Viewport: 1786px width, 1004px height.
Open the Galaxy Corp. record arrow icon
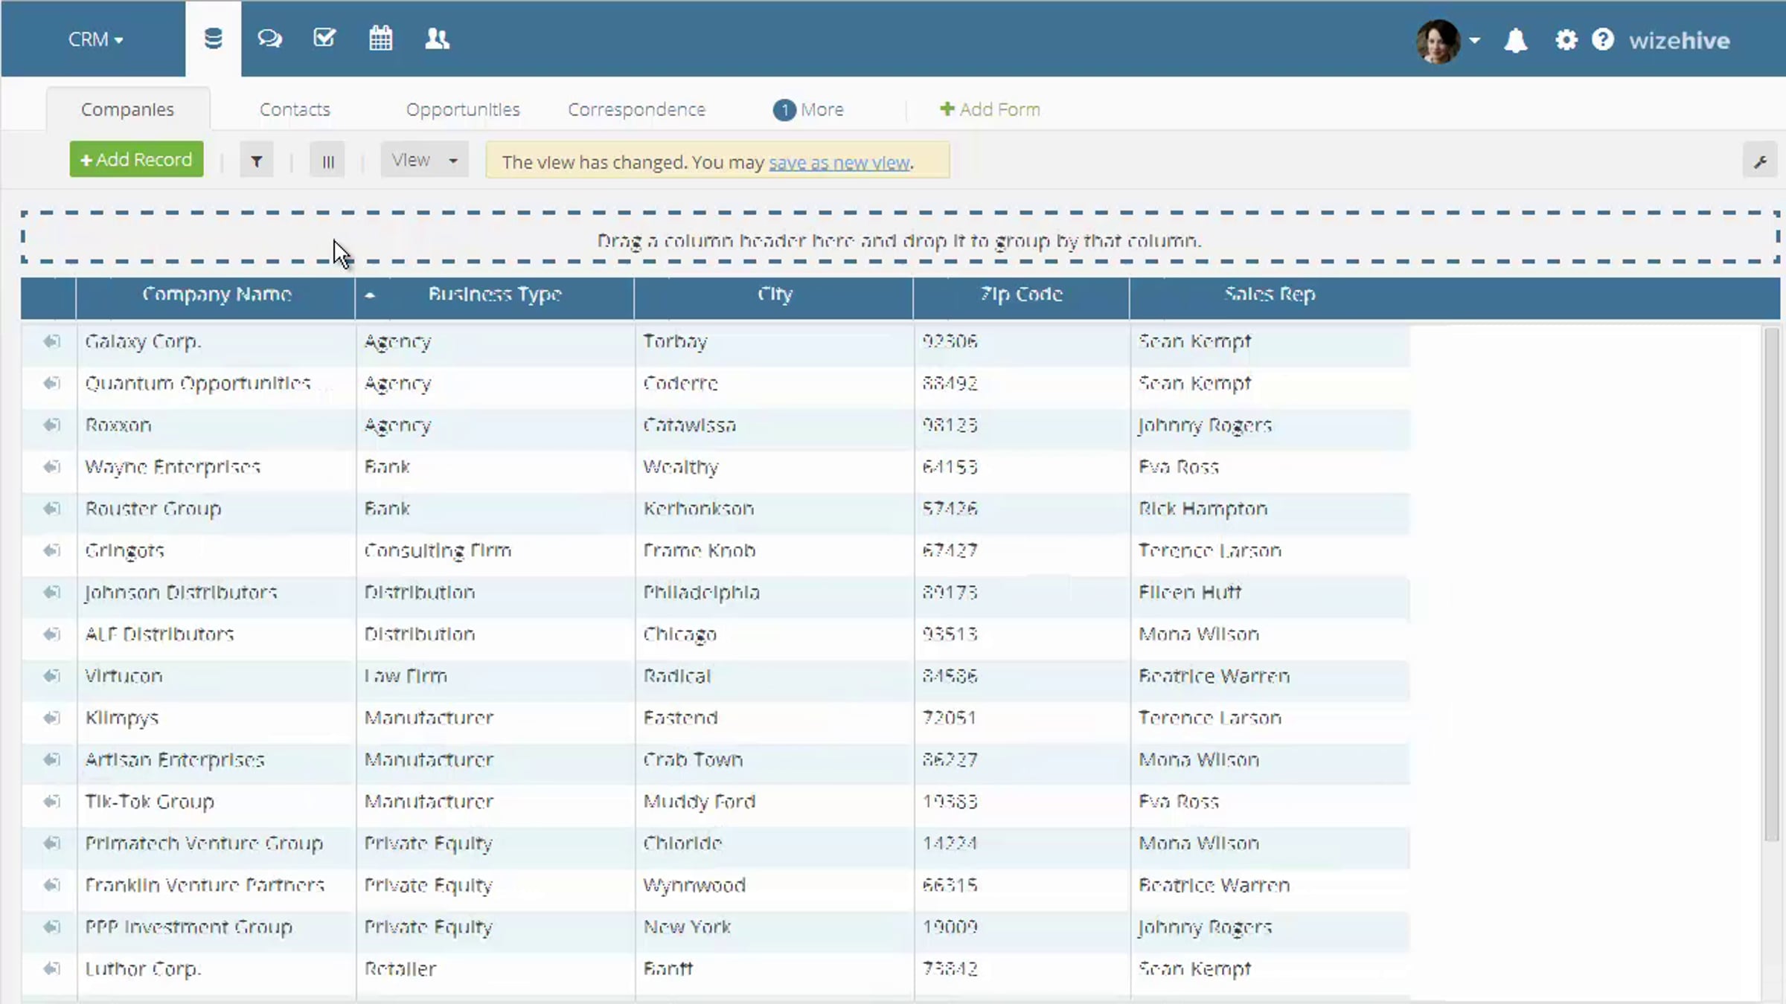51,341
